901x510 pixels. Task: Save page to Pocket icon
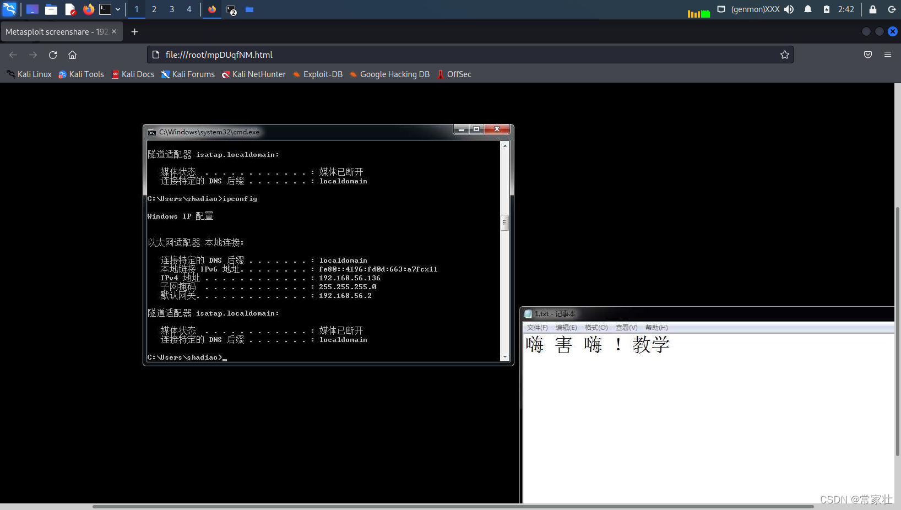point(868,55)
